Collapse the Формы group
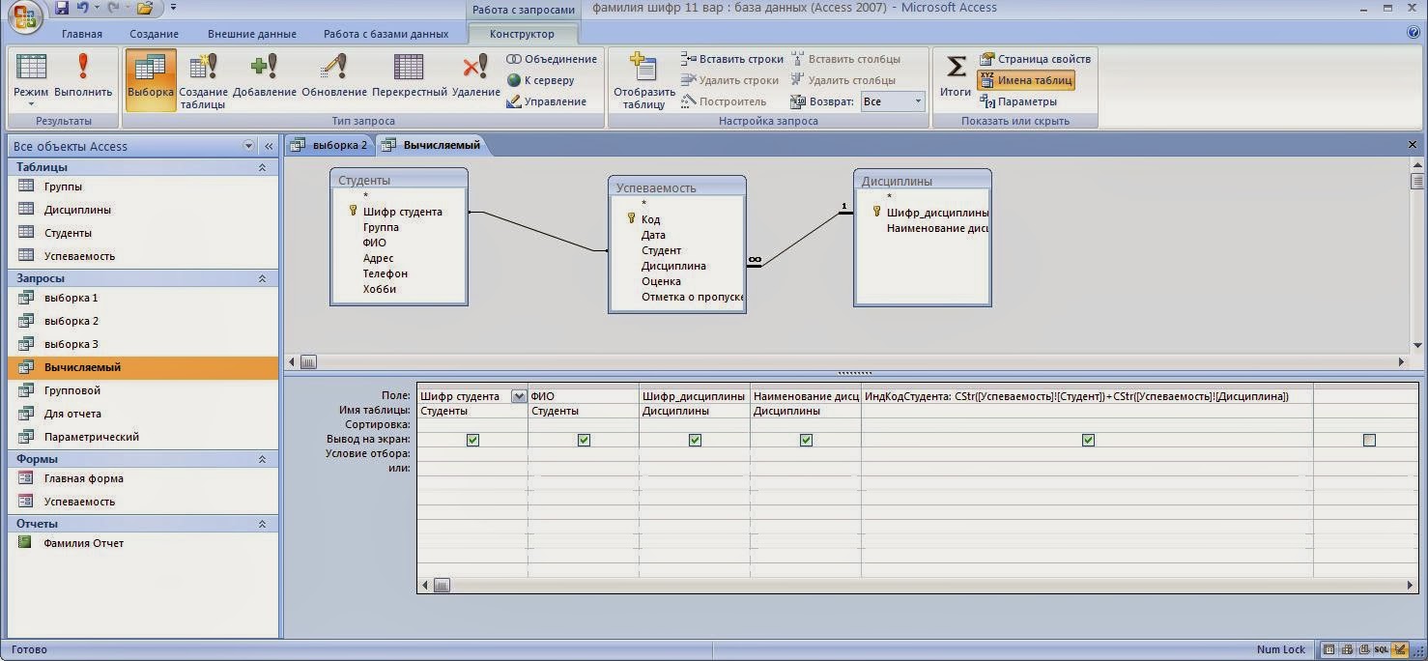This screenshot has width=1428, height=661. point(262,459)
